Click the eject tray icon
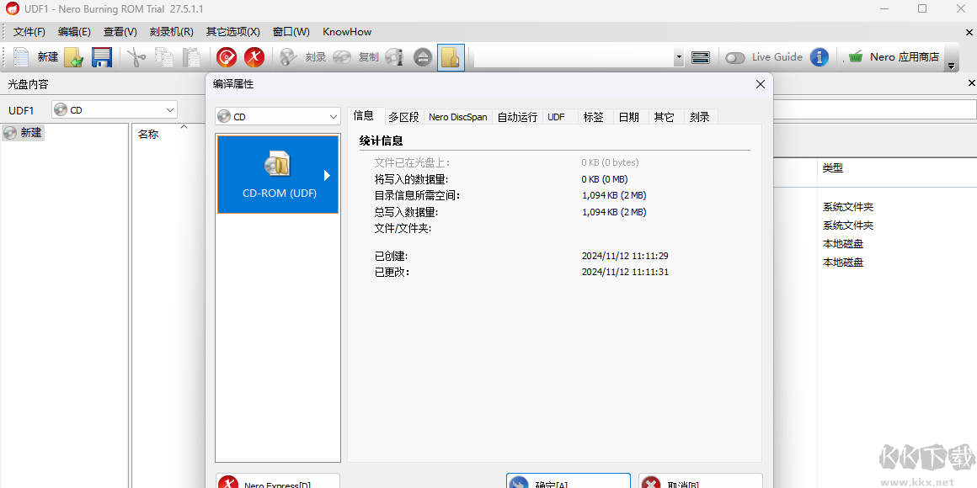The width and height of the screenshot is (977, 488). pos(423,57)
